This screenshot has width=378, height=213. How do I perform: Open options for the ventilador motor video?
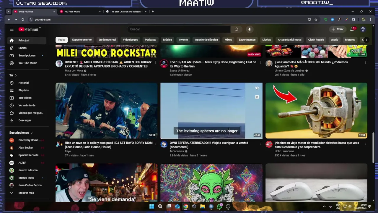366,143
